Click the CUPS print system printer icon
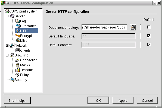 (7, 11)
